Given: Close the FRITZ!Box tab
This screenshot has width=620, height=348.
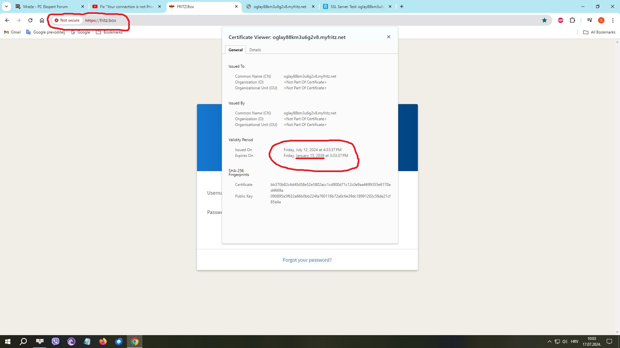Looking at the screenshot, I should (x=236, y=6).
